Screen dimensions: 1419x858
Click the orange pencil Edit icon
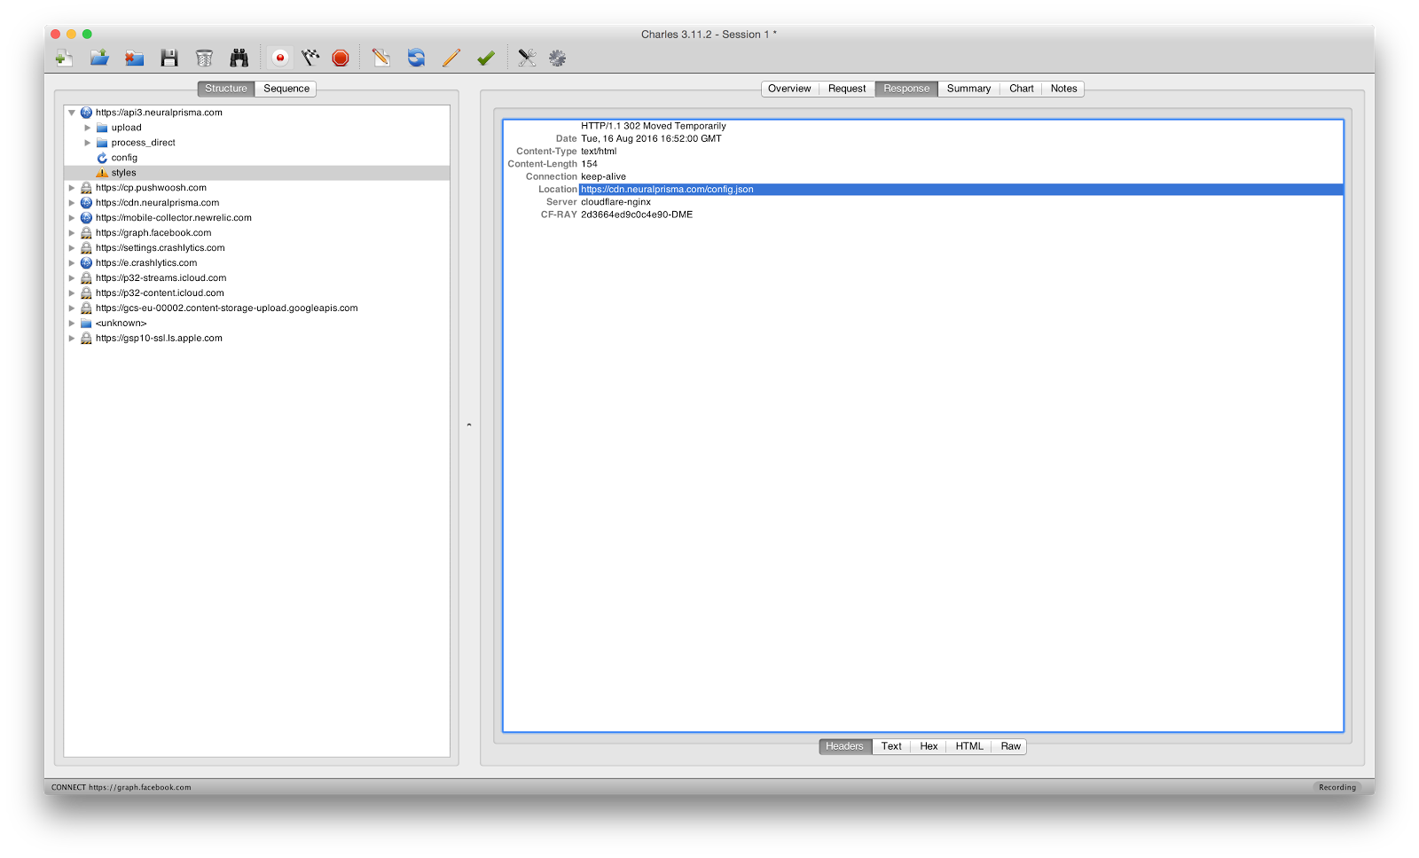451,58
